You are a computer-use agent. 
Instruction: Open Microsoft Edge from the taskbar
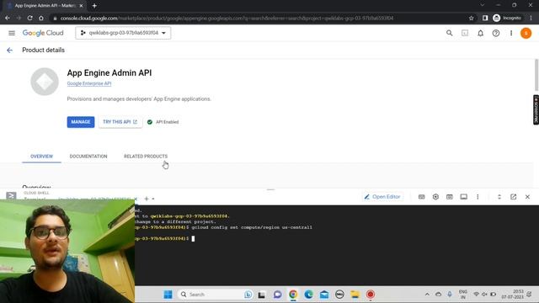(x=308, y=295)
